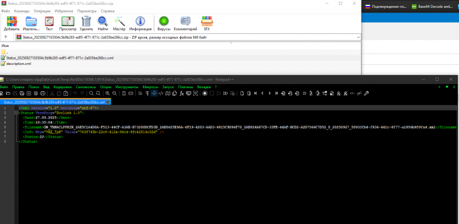Collapse the Status node fold marker

tap(16, 113)
